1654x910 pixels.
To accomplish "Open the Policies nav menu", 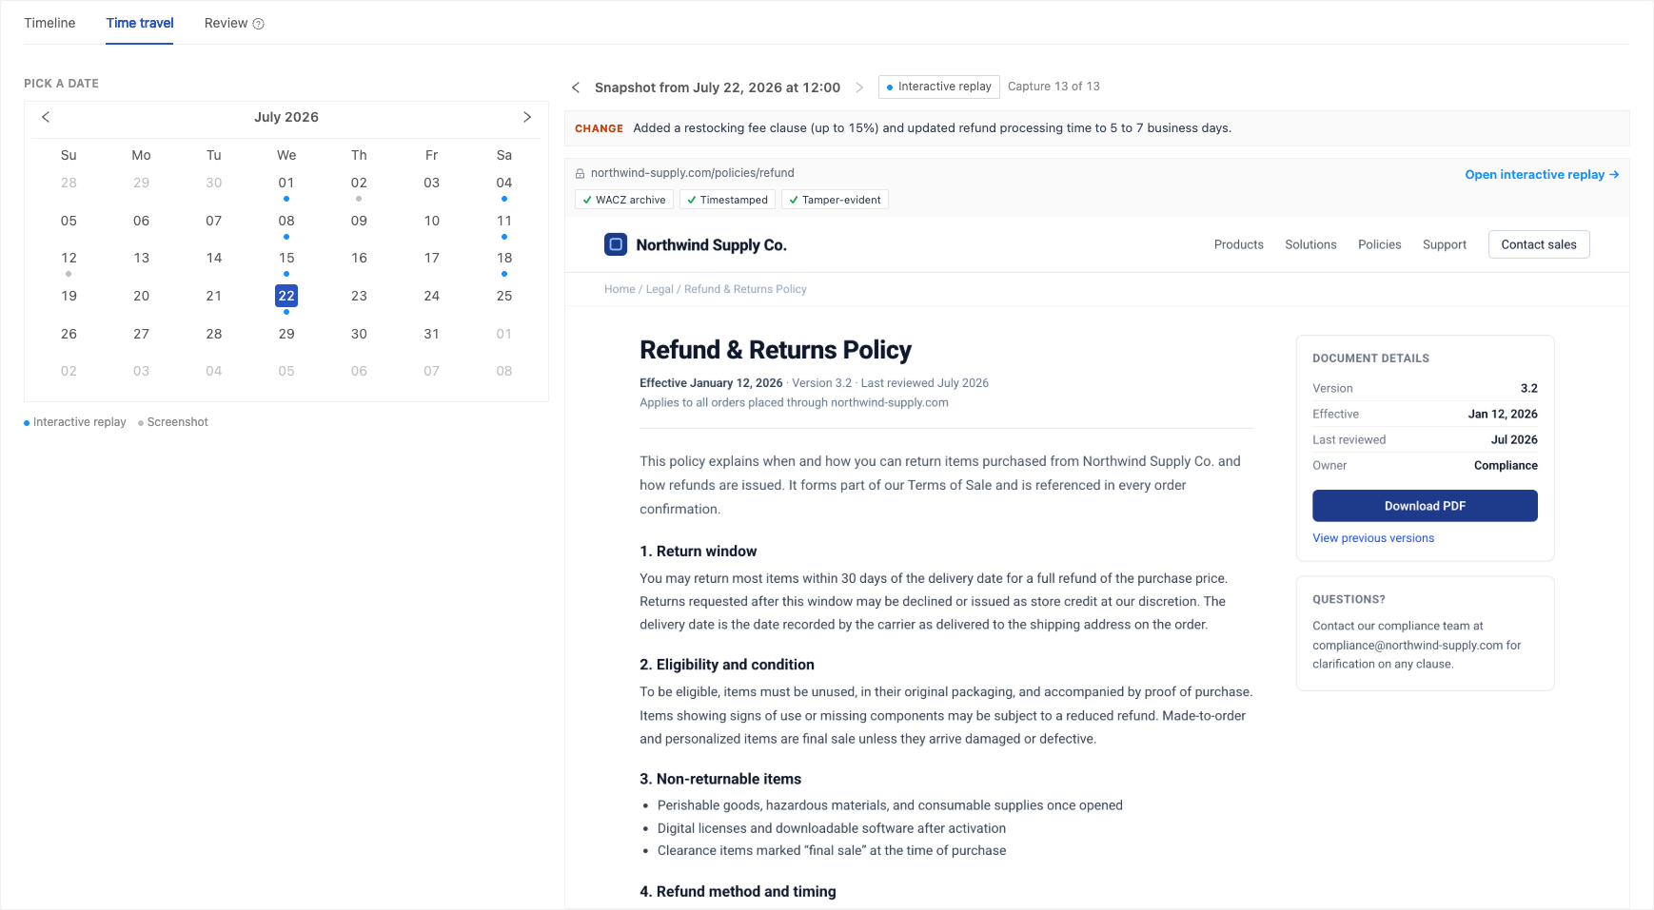I will pyautogui.click(x=1379, y=244).
